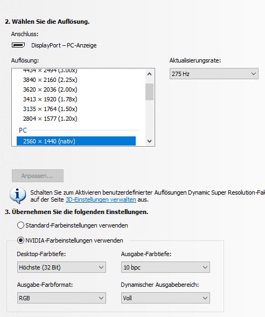Choose 3840 × 2160 (2.25x) resolution
265x317 pixels.
pos(76,80)
